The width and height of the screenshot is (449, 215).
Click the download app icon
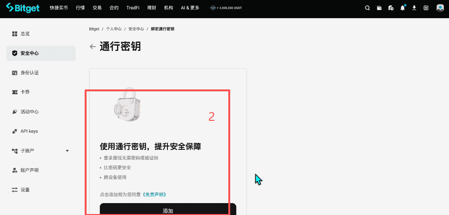(414, 8)
